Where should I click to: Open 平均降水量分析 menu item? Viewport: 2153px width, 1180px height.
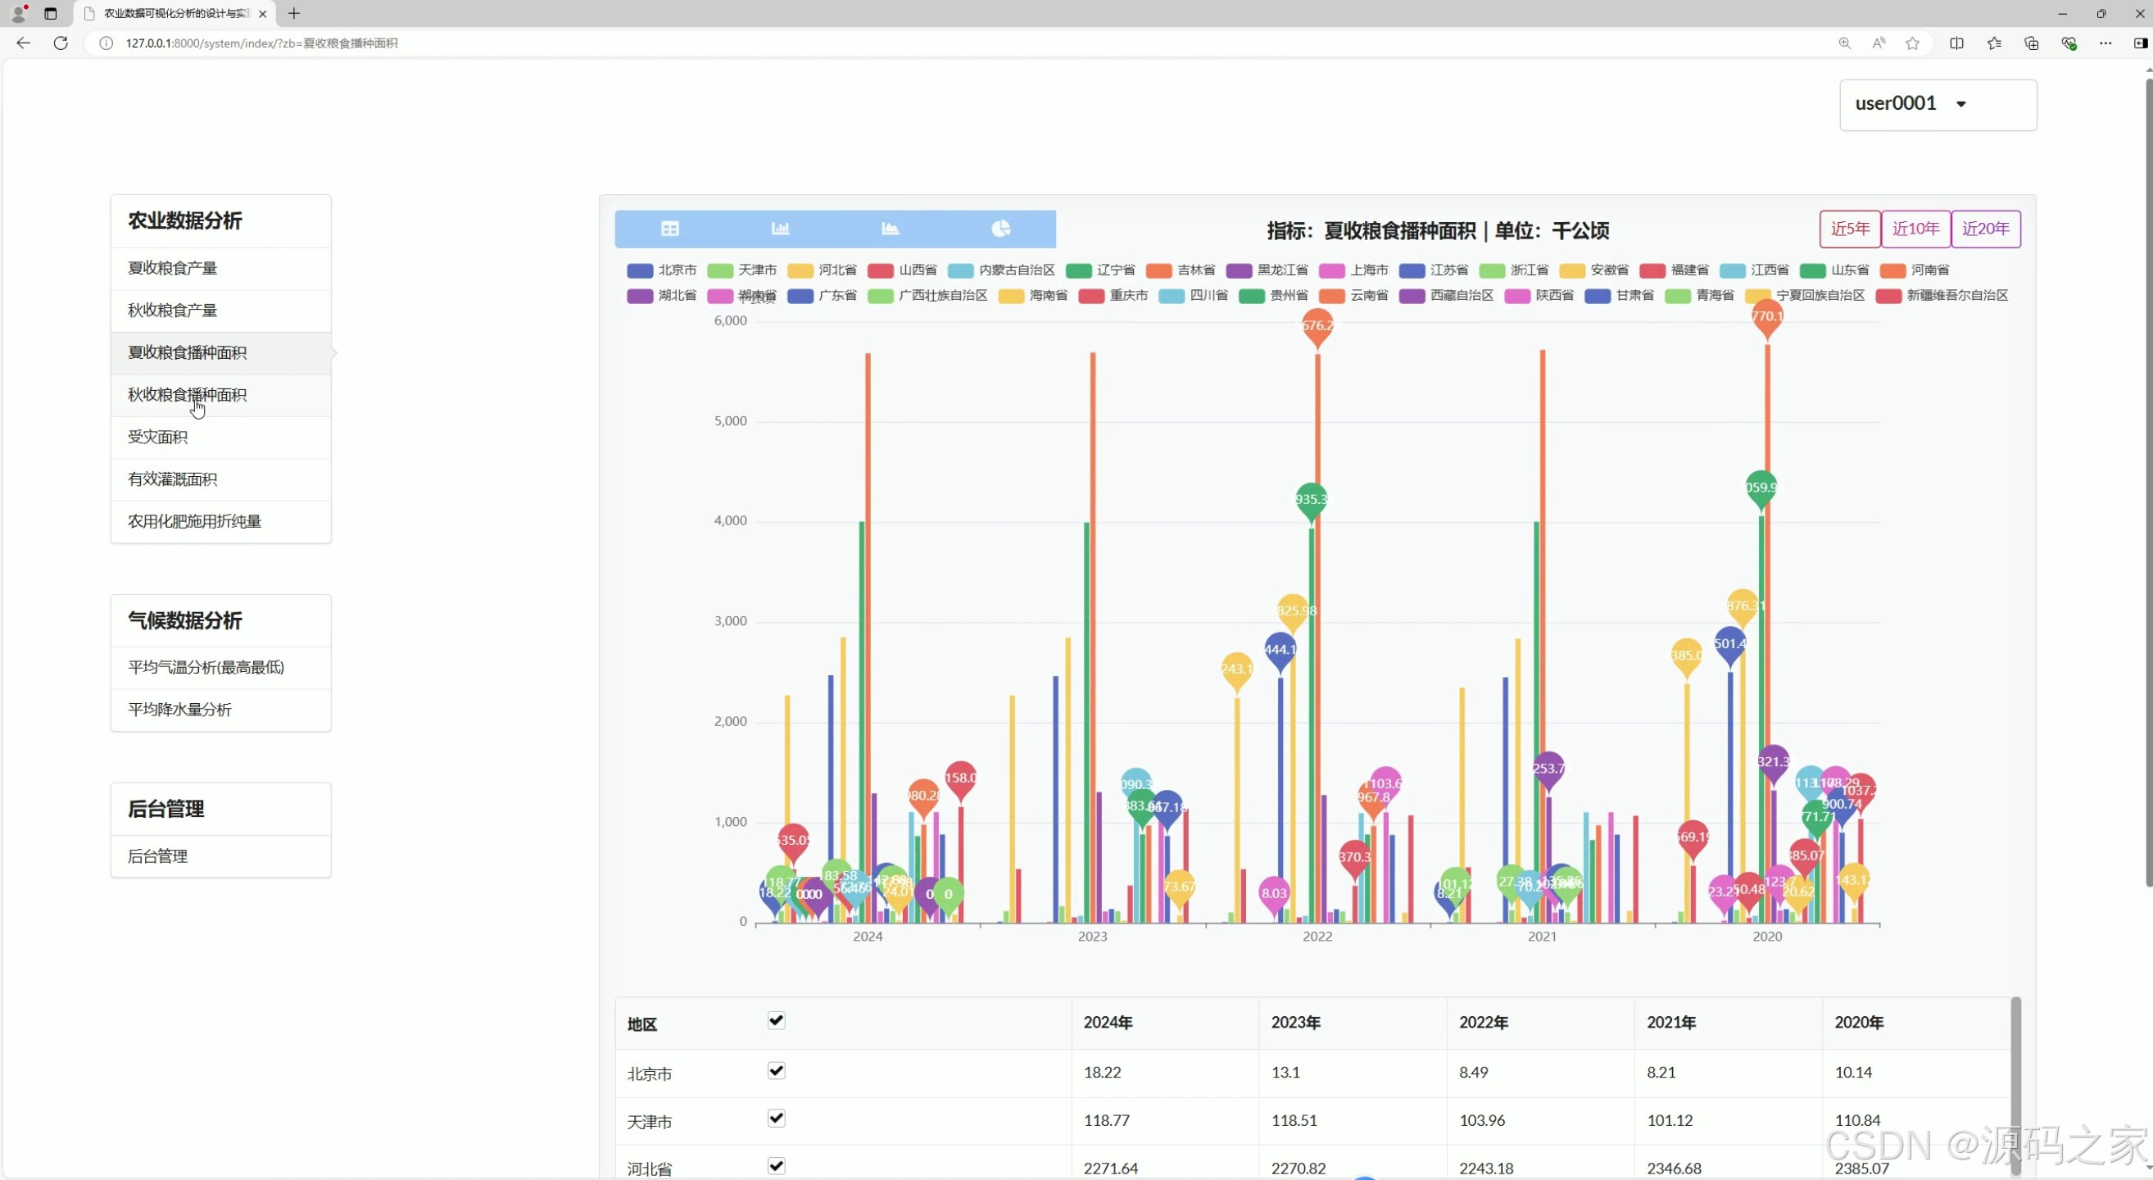click(x=179, y=710)
